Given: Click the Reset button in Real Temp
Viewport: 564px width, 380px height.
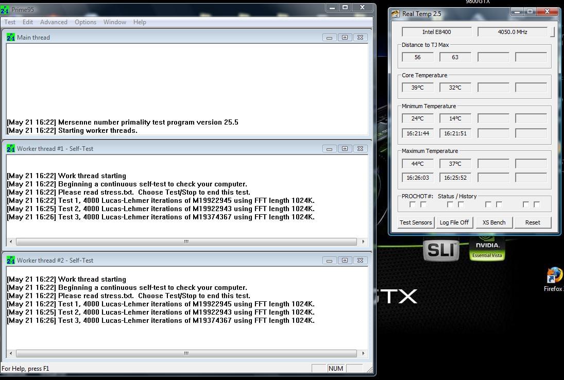Looking at the screenshot, I should pos(533,222).
